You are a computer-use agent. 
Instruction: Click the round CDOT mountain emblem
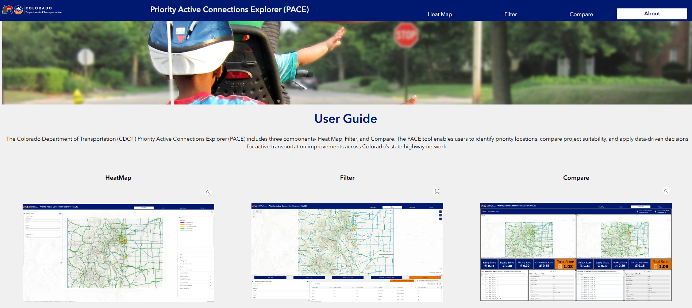point(19,10)
